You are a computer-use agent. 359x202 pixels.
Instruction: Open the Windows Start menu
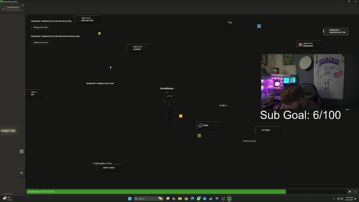point(130,199)
